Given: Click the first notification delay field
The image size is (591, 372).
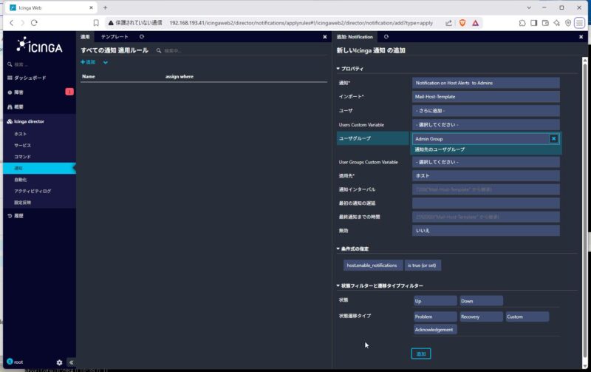Looking at the screenshot, I should point(486,203).
